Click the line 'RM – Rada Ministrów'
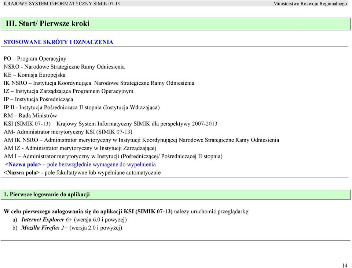 click(30, 115)
